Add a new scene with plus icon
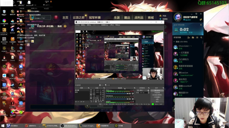This screenshot has height=128, width=229. click(76, 101)
